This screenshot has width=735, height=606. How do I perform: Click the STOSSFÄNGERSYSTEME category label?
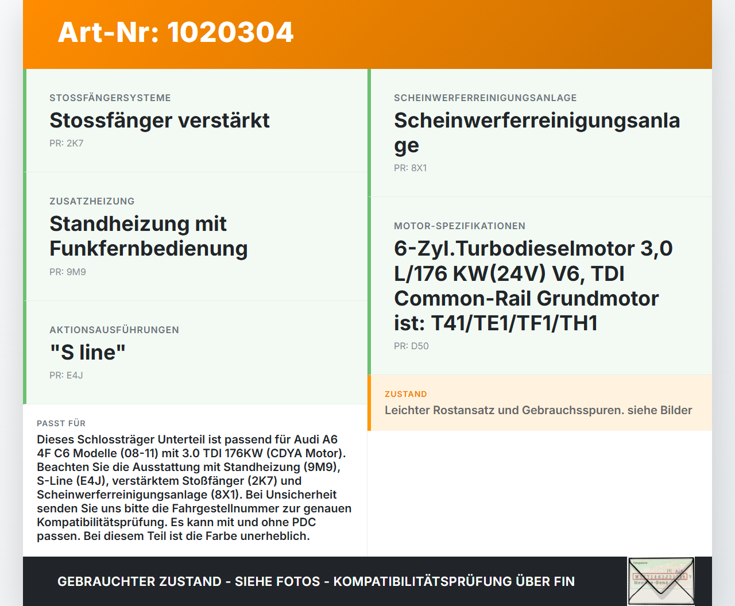click(110, 98)
